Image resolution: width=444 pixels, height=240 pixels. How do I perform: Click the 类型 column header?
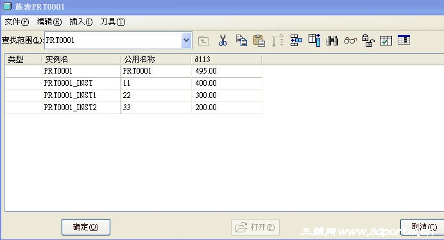pos(23,60)
